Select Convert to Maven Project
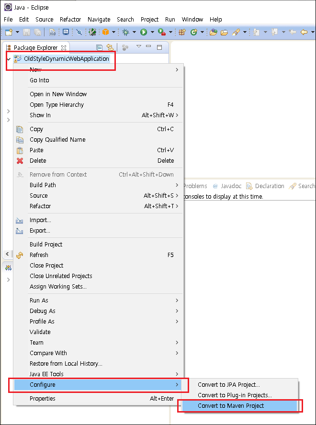 click(x=240, y=406)
